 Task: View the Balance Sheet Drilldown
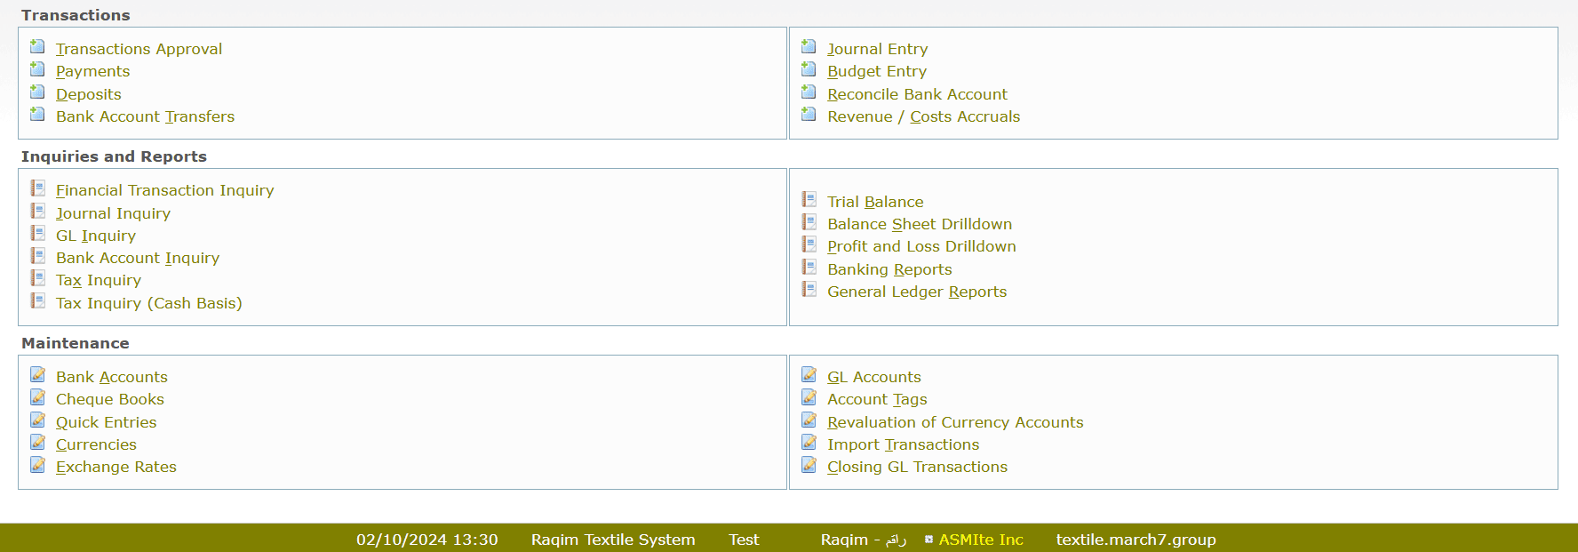coord(919,224)
